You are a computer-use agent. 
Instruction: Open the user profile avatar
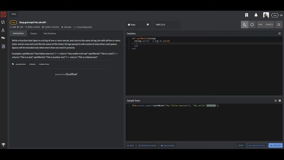pos(266,15)
